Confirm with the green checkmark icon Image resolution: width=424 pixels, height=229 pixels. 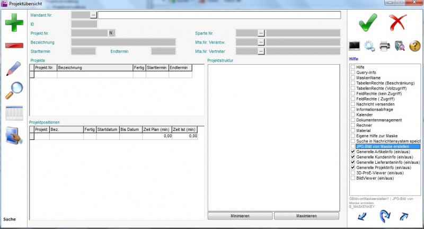(x=367, y=23)
